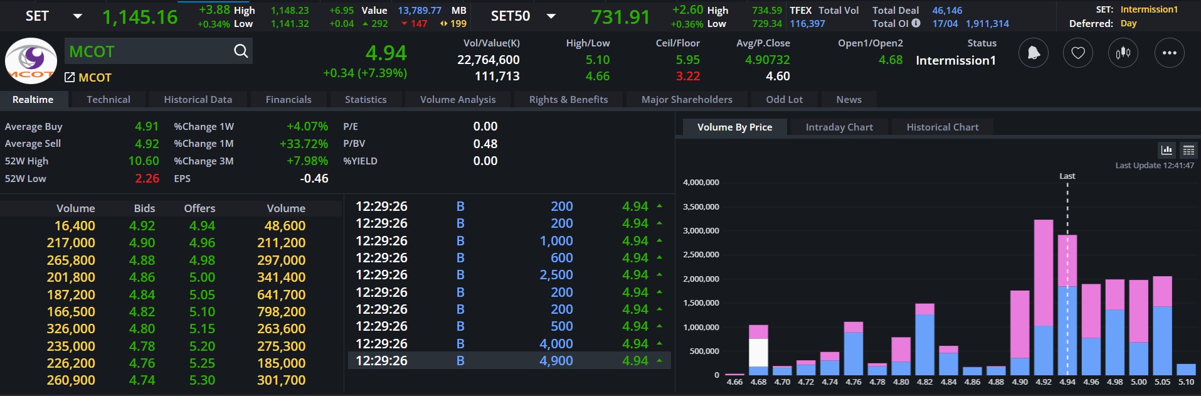The height and width of the screenshot is (396, 1201).
Task: Open the Statistics tab
Action: [x=366, y=99]
